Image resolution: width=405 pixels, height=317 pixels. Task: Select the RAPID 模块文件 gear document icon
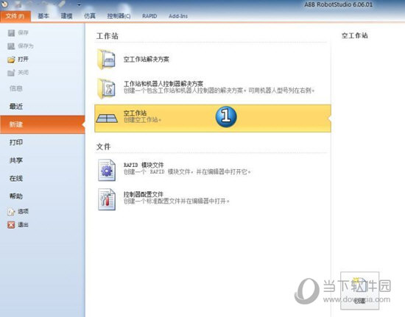click(107, 170)
